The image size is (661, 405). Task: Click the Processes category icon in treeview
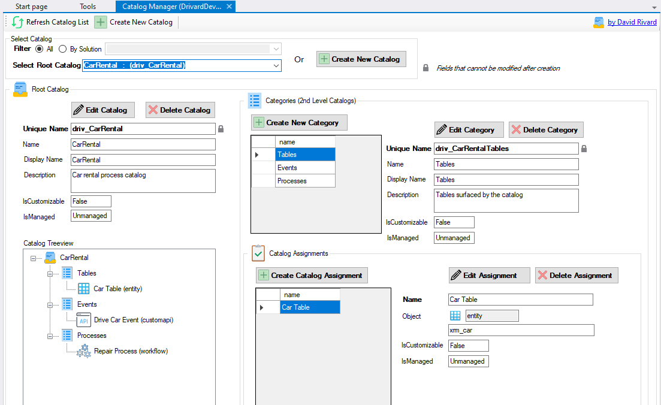click(x=67, y=336)
